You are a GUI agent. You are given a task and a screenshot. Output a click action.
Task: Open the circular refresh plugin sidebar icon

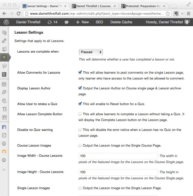(4, 135)
